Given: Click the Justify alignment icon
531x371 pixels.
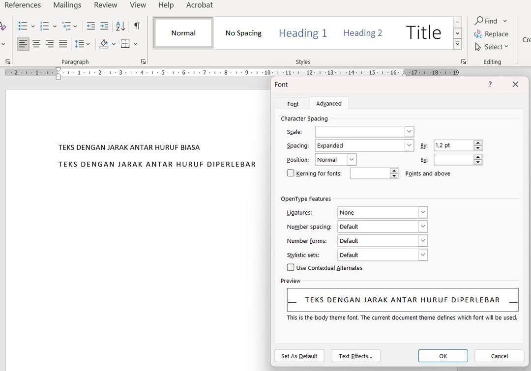Looking at the screenshot, I should (63, 44).
